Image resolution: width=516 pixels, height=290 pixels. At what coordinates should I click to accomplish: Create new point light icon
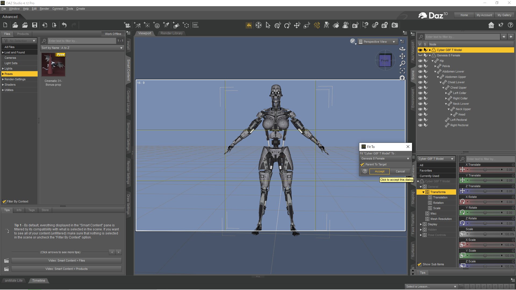click(147, 25)
